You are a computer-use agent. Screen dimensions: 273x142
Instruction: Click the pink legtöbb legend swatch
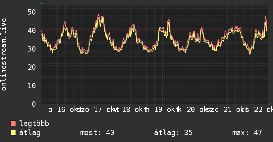click(x=13, y=123)
